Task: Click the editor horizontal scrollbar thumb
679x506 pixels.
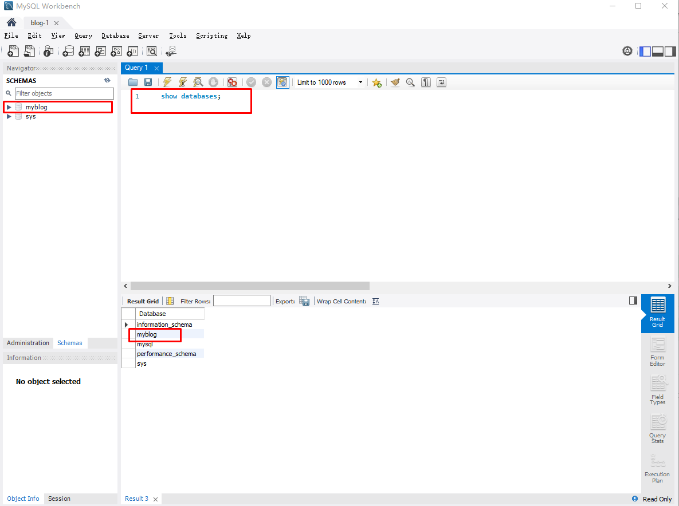Action: [x=250, y=286]
